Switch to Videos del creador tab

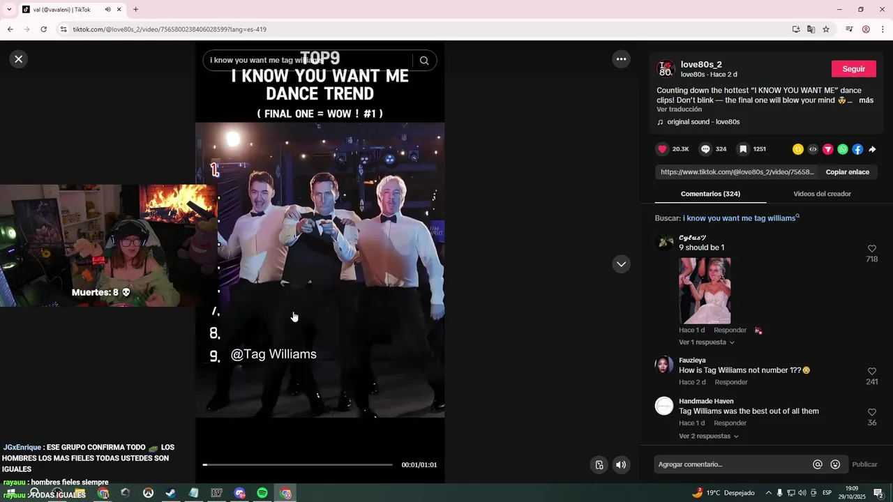click(822, 194)
